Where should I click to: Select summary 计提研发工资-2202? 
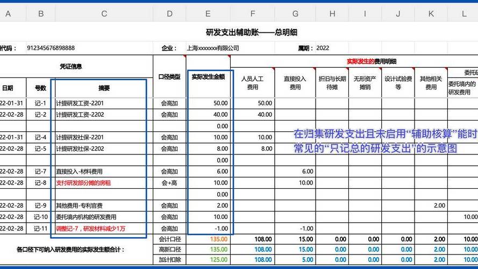click(x=80, y=115)
